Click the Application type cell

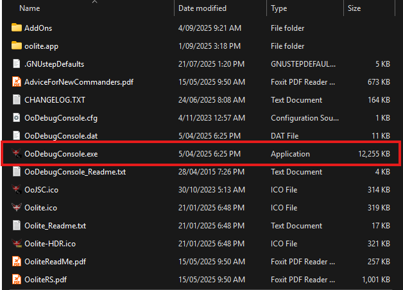pyautogui.click(x=290, y=154)
